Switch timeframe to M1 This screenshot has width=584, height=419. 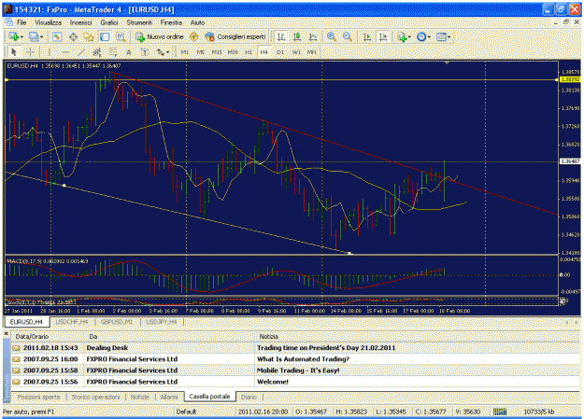(x=185, y=52)
